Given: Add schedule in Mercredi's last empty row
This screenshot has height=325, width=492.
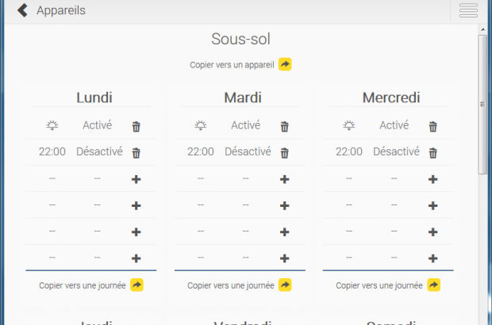Looking at the screenshot, I should pos(433,258).
